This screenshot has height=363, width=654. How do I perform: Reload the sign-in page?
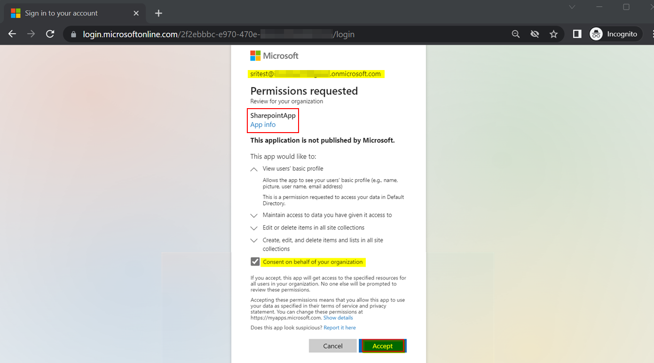[50, 34]
